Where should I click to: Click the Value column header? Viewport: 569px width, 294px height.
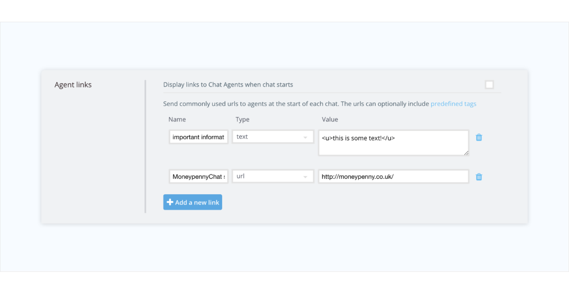(x=330, y=119)
